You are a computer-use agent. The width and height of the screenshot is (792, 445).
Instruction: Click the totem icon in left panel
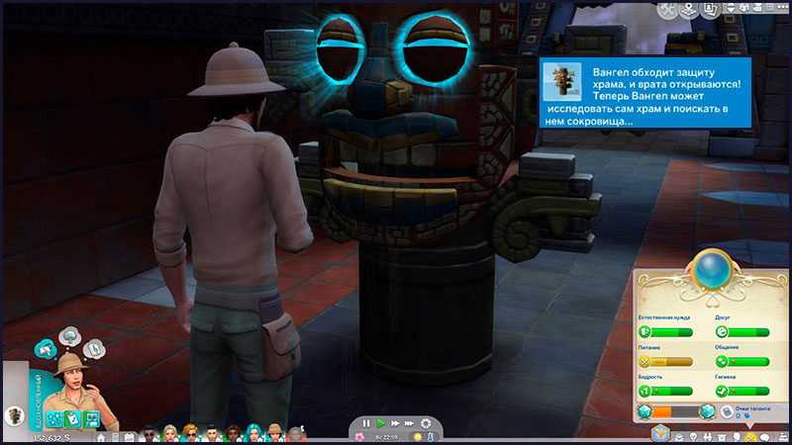click(x=15, y=415)
